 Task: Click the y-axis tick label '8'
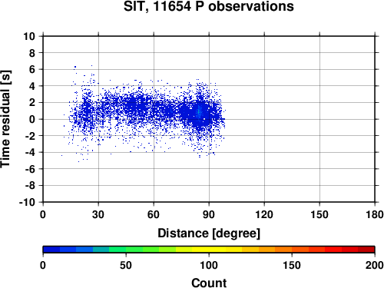32,53
